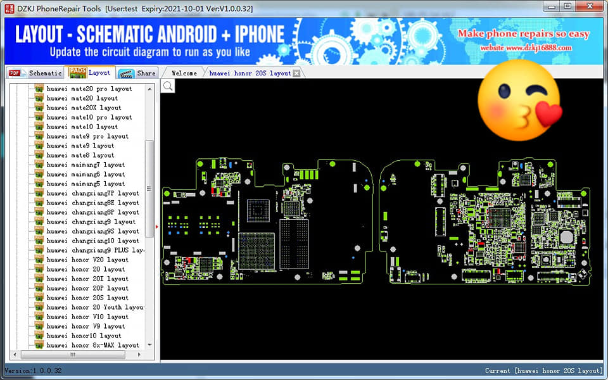
Task: Select huawei honor V20 layout
Action: click(x=87, y=260)
